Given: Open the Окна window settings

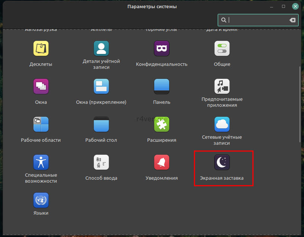Looking at the screenshot, I should [41, 87].
